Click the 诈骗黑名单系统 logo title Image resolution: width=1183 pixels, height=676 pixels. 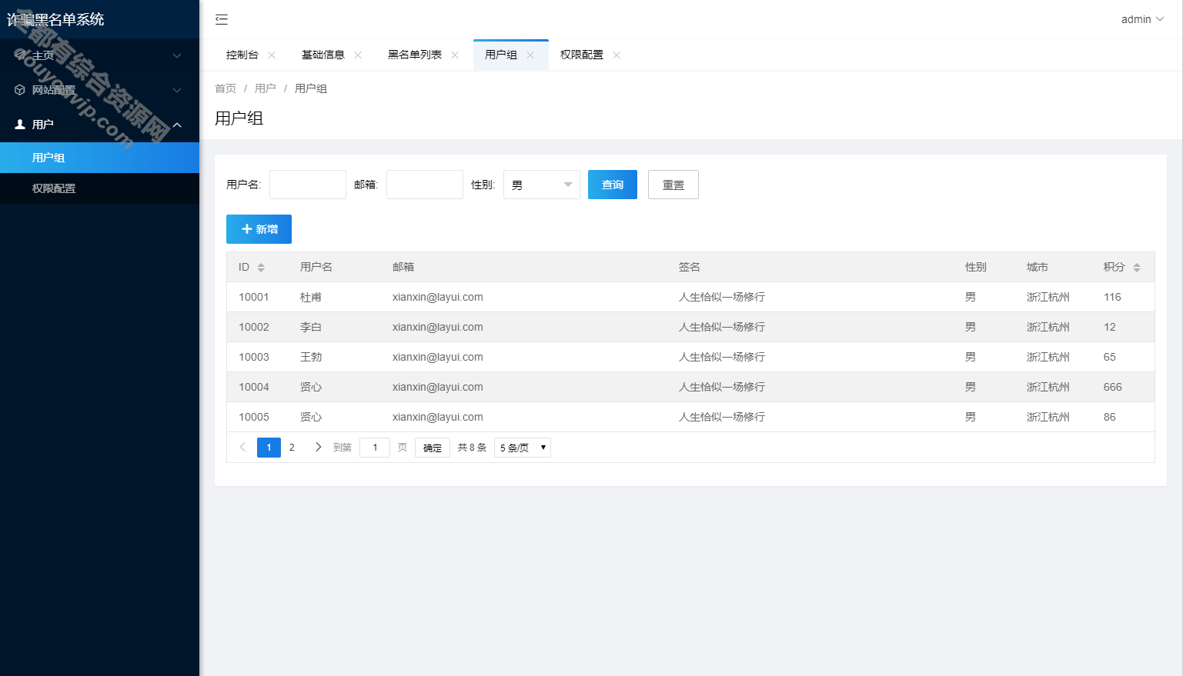55,19
